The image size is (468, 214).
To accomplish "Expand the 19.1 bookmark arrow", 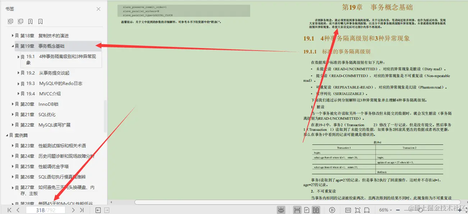I will 18,56.
